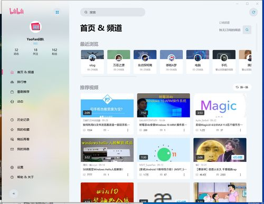264x204 pixels.
Task: Open the Doraemon cartoon video thumbnail
Action: click(220, 192)
